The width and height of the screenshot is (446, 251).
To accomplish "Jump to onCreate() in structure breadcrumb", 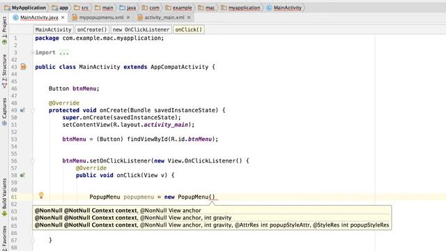I will [x=92, y=29].
